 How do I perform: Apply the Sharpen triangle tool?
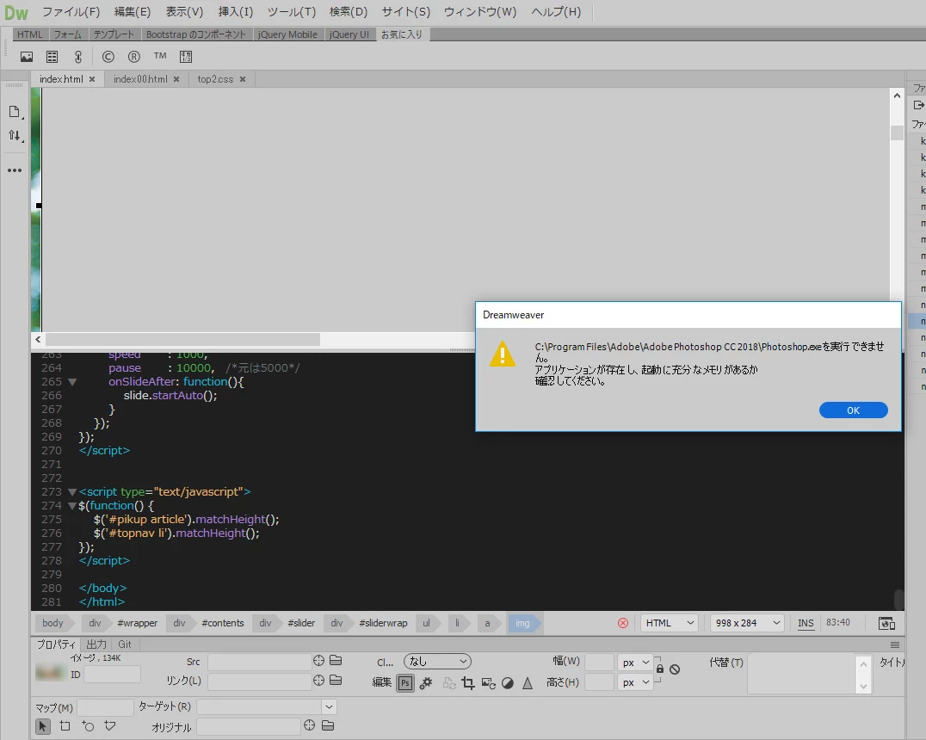point(528,683)
